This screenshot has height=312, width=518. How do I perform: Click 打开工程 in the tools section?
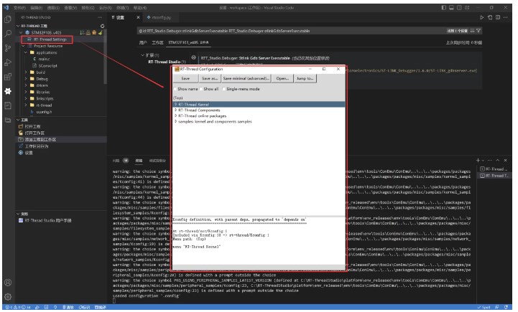point(32,126)
